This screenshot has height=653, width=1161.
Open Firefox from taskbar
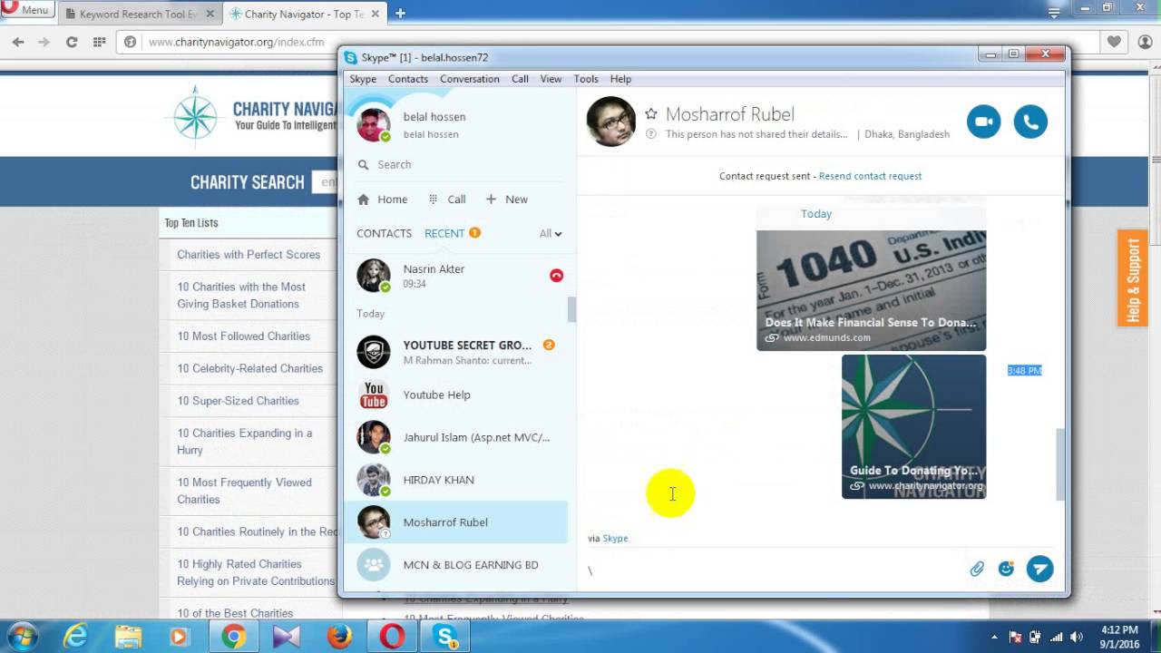point(339,637)
